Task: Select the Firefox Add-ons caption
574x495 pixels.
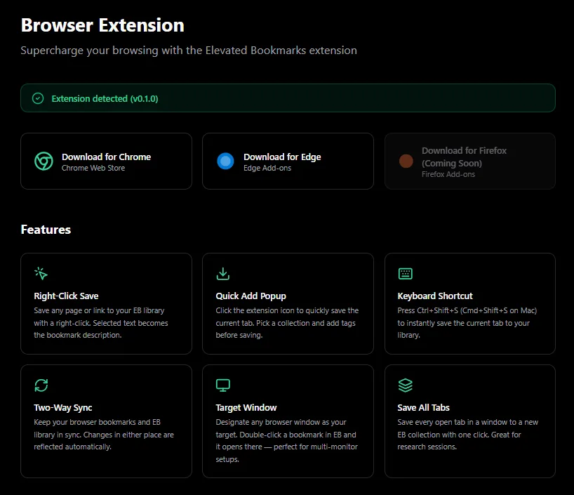Action: pos(448,174)
